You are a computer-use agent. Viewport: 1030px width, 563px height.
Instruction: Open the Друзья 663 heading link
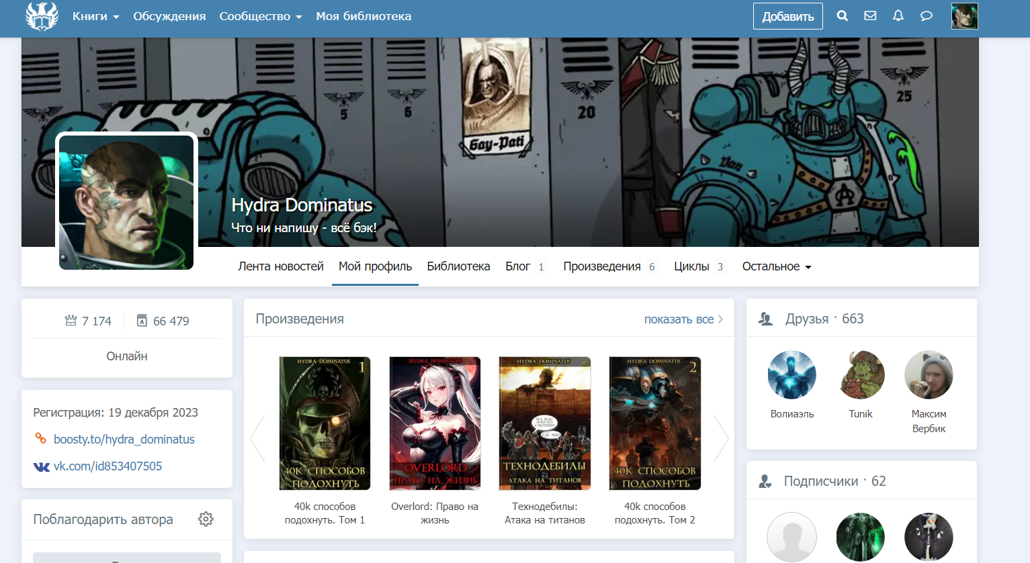pyautogui.click(x=824, y=319)
